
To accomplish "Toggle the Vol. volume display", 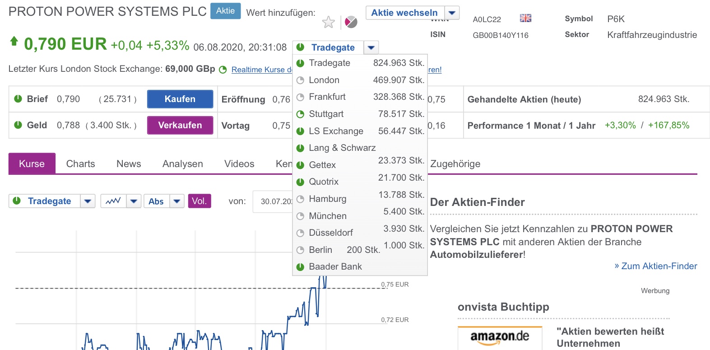I will click(200, 201).
